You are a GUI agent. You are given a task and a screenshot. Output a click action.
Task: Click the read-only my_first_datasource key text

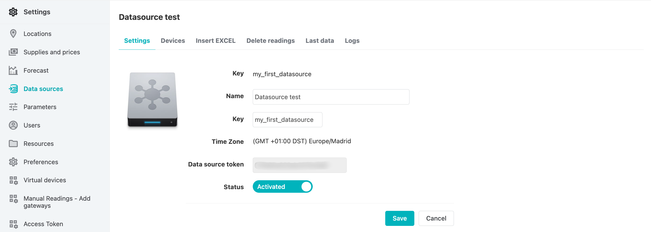pos(282,74)
